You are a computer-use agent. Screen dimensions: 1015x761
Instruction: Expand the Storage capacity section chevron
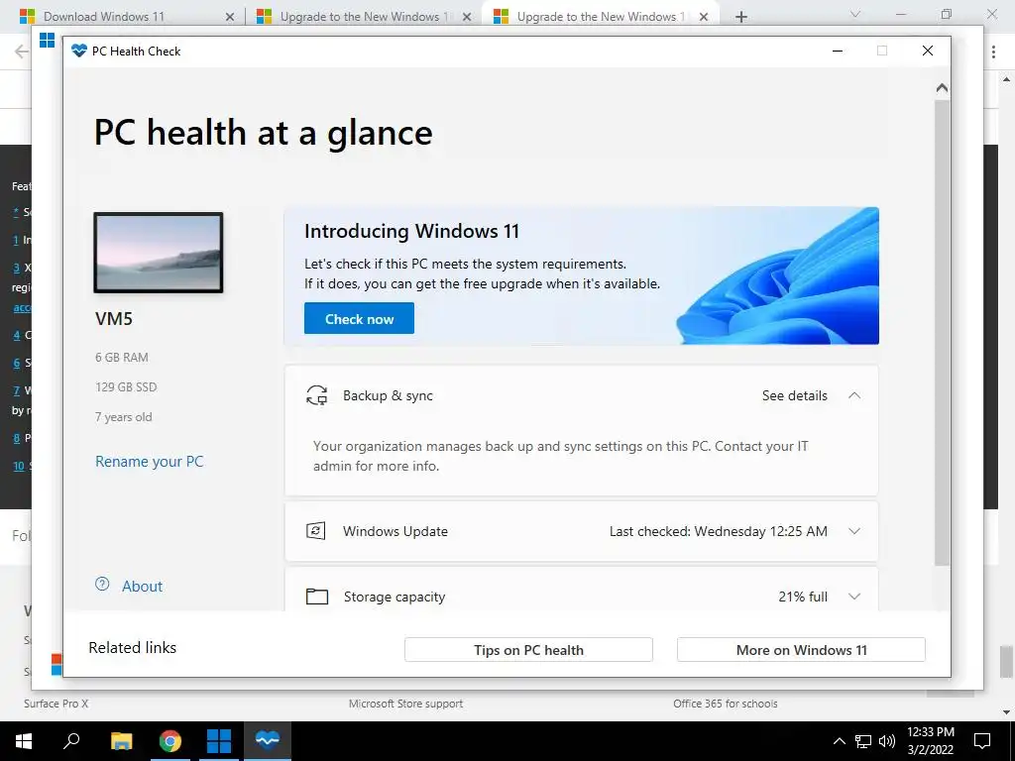pyautogui.click(x=854, y=597)
